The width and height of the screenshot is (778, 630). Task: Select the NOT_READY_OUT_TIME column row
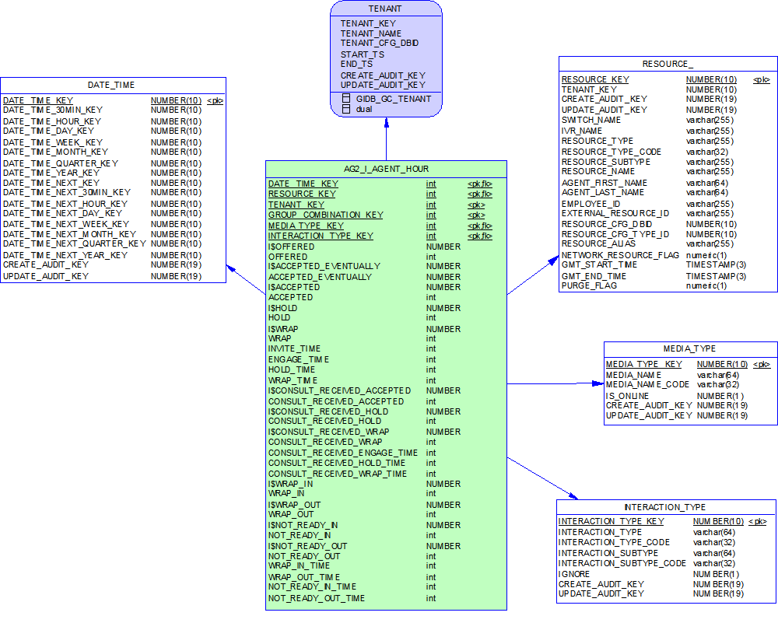tap(317, 598)
